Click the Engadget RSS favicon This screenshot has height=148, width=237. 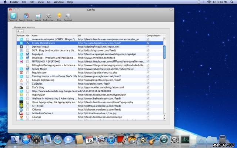tap(21, 54)
